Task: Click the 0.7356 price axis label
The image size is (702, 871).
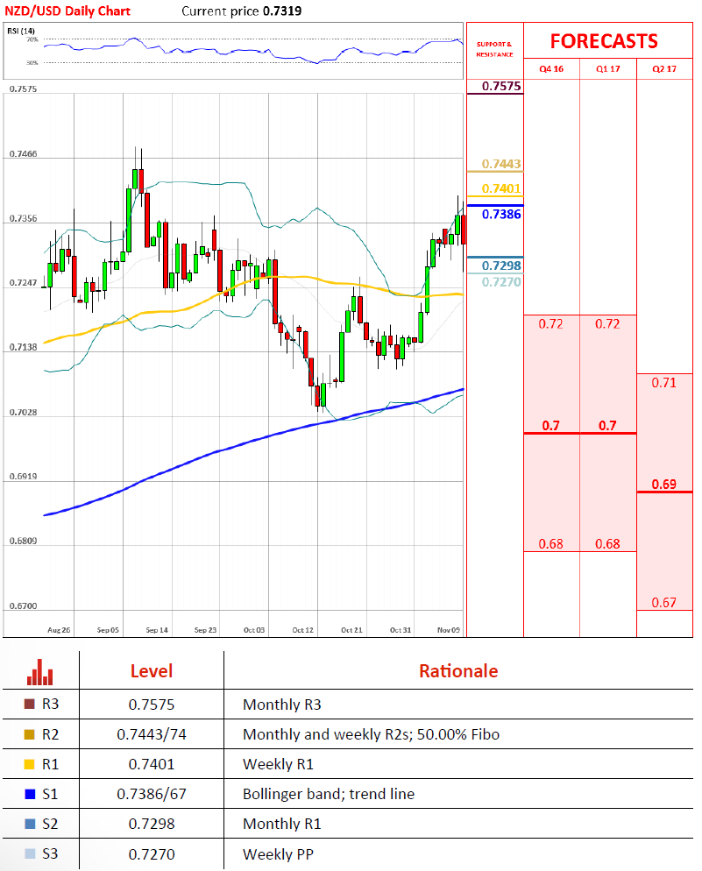Action: tap(24, 218)
